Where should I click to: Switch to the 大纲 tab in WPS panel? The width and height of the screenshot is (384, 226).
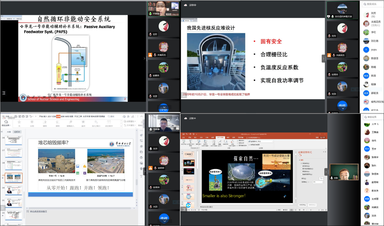(x=9, y=132)
